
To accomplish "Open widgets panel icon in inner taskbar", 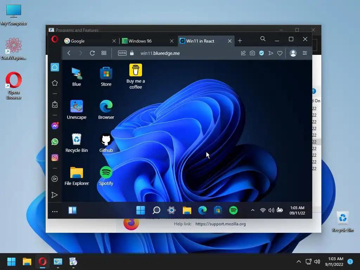I will tap(72, 210).
